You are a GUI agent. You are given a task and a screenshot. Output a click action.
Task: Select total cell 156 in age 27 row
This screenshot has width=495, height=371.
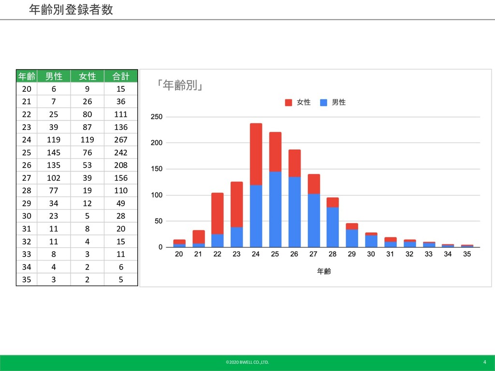tap(121, 178)
